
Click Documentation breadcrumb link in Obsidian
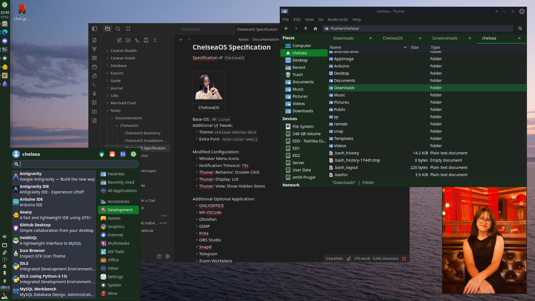pos(266,40)
